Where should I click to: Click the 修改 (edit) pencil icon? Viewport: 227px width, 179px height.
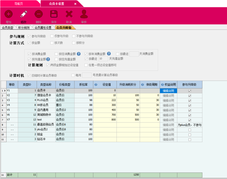[x=24, y=14]
